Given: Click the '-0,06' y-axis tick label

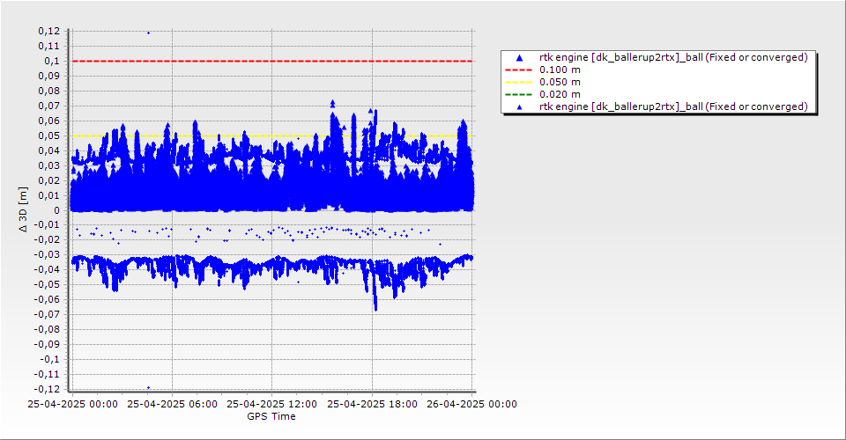Looking at the screenshot, I should pos(47,300).
